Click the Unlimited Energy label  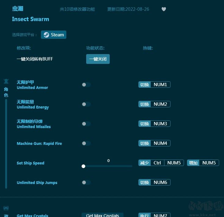(x=33, y=107)
